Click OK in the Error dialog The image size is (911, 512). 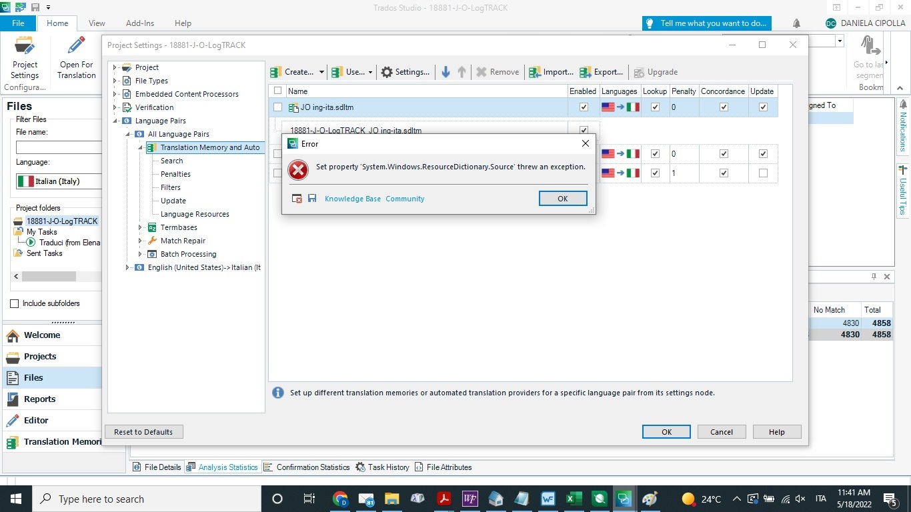point(563,199)
